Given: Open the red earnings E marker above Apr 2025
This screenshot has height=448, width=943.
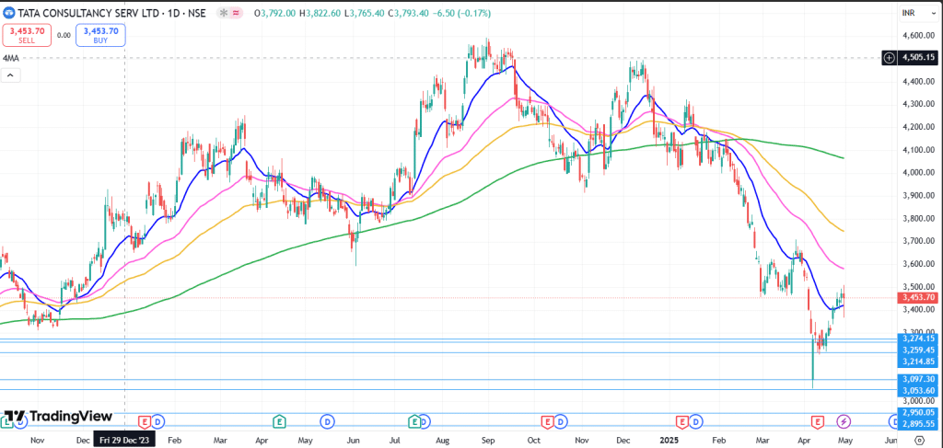Looking at the screenshot, I should [818, 422].
